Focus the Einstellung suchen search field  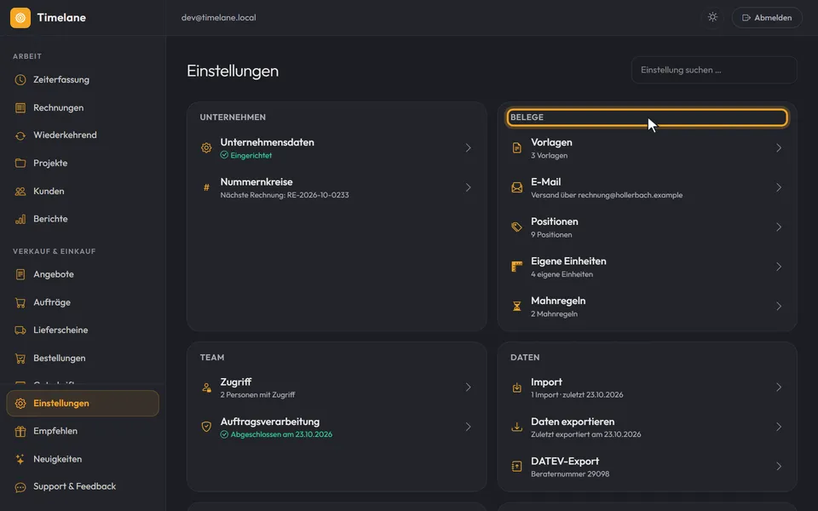[714, 70]
